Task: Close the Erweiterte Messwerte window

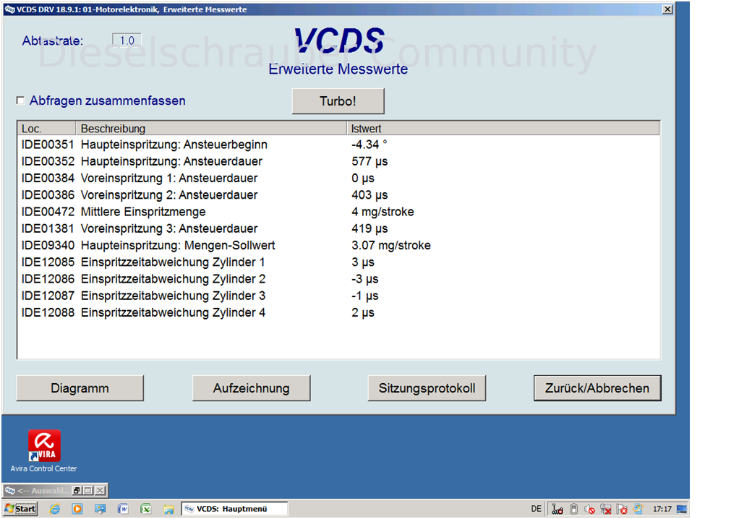Action: click(667, 9)
